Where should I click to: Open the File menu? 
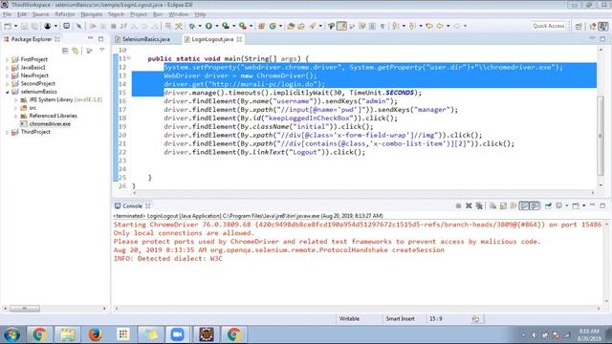[8, 14]
